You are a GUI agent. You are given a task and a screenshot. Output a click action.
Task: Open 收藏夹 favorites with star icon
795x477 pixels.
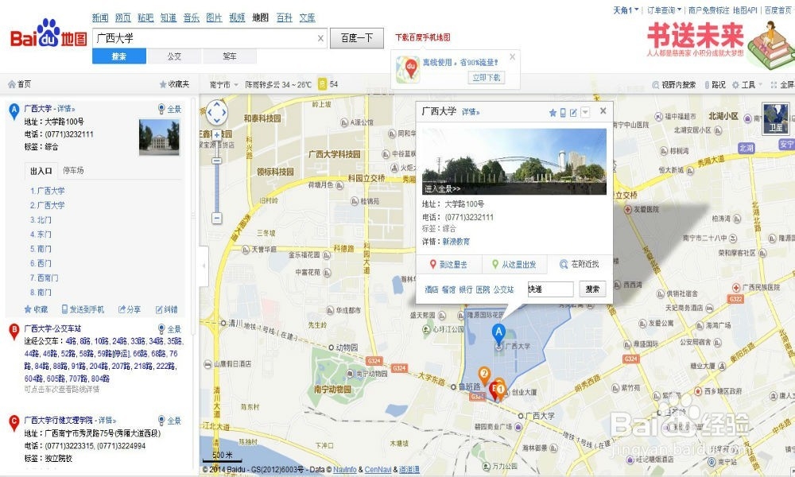[x=174, y=84]
